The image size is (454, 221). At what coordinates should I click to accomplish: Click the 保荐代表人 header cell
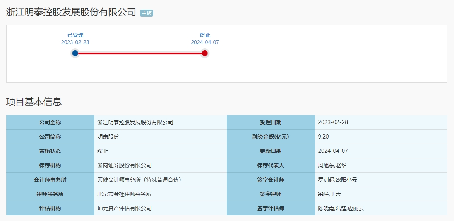271,165
